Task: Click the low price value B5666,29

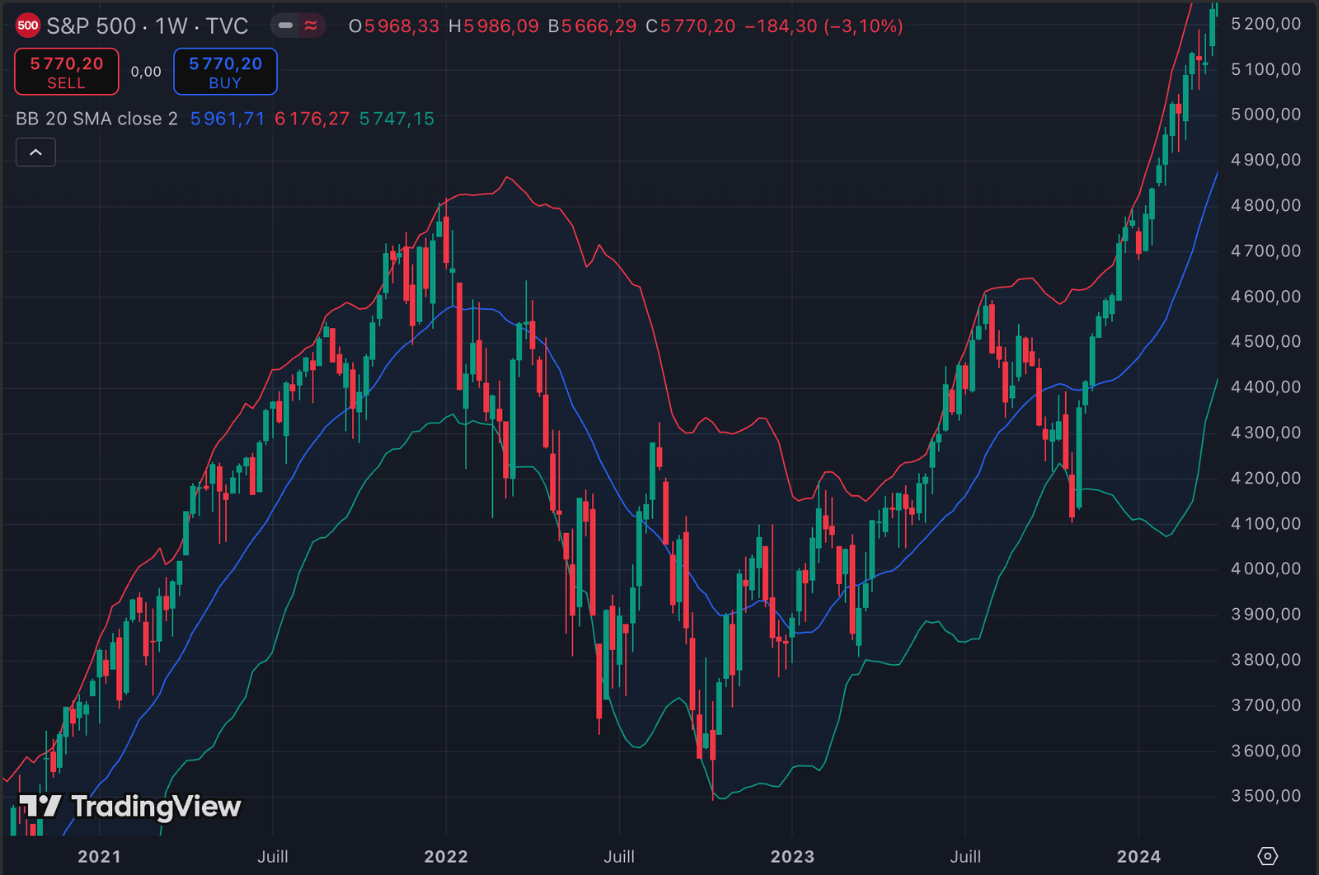Action: tap(593, 26)
